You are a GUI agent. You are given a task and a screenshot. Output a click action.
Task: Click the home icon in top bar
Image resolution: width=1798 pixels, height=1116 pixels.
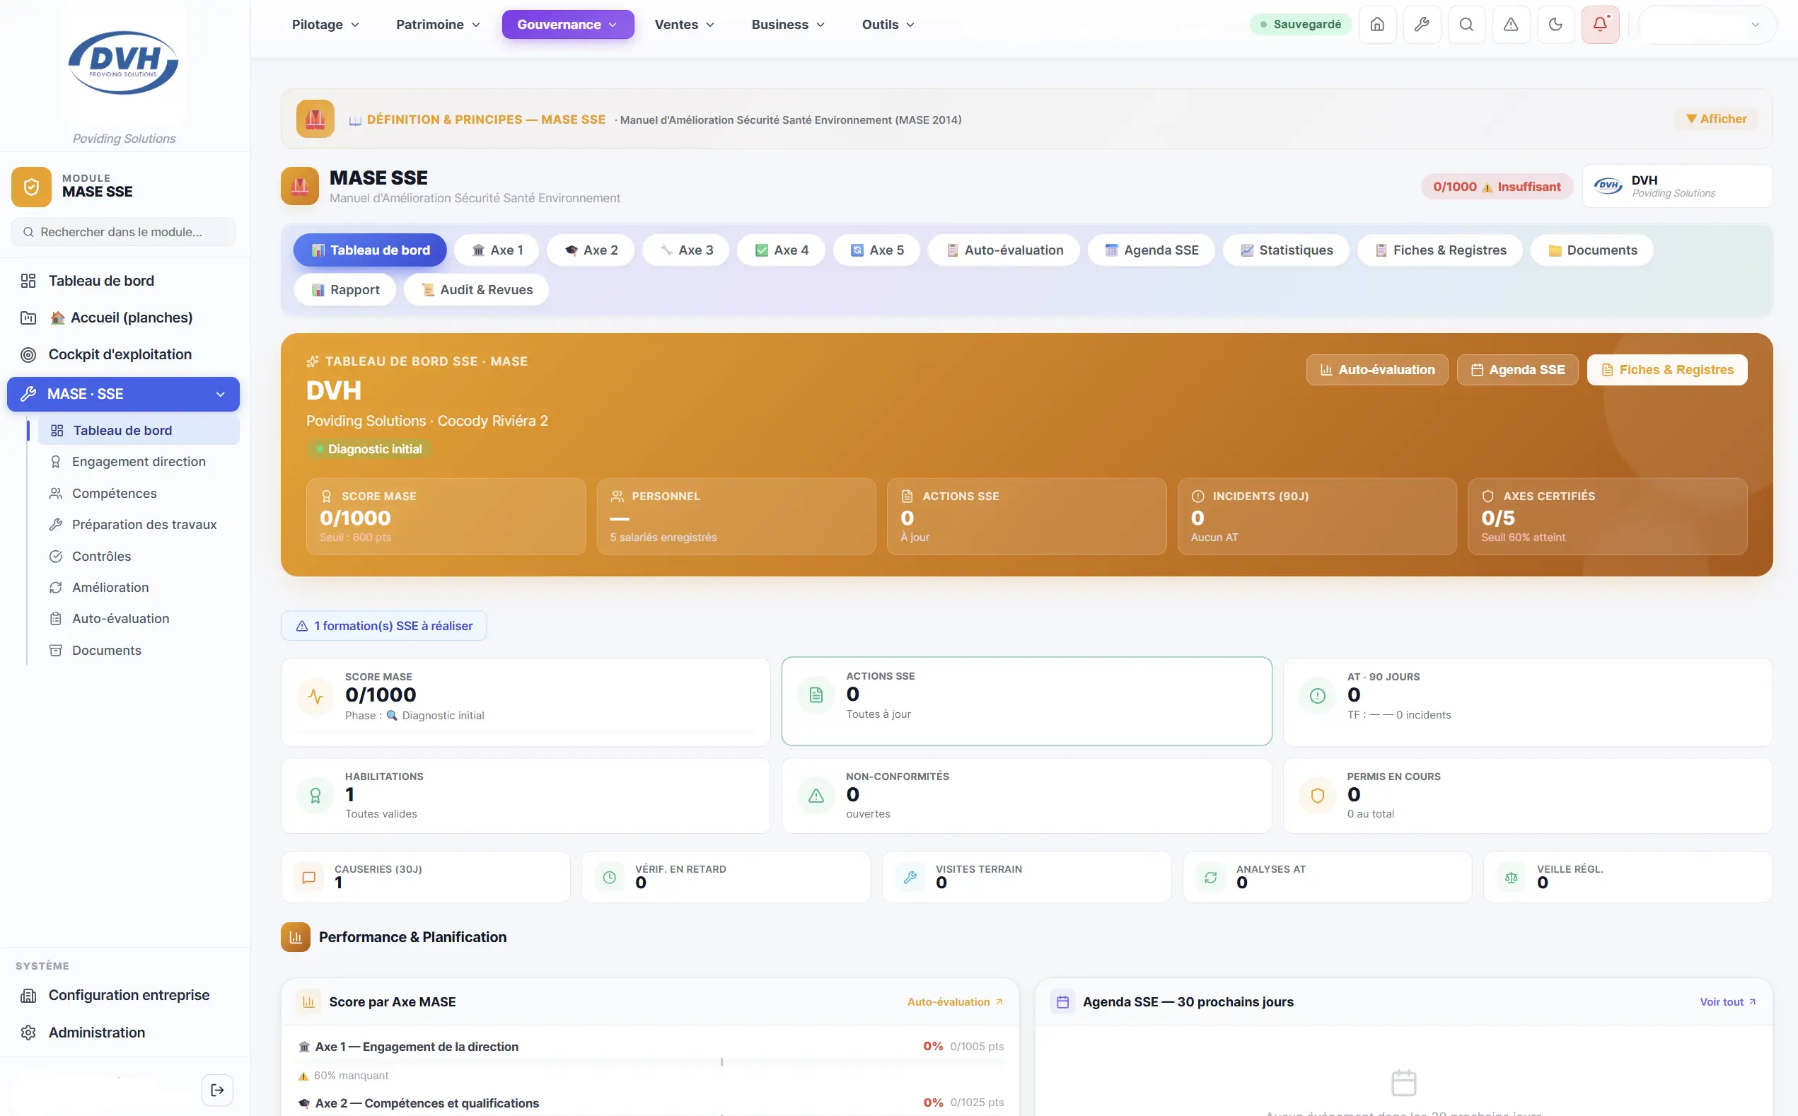[1377, 24]
